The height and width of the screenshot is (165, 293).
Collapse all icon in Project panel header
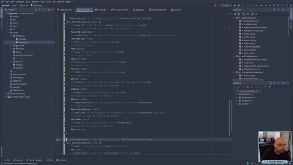tap(44, 10)
